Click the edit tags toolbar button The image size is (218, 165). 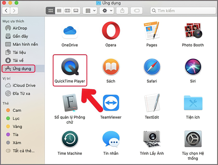[136, 11]
